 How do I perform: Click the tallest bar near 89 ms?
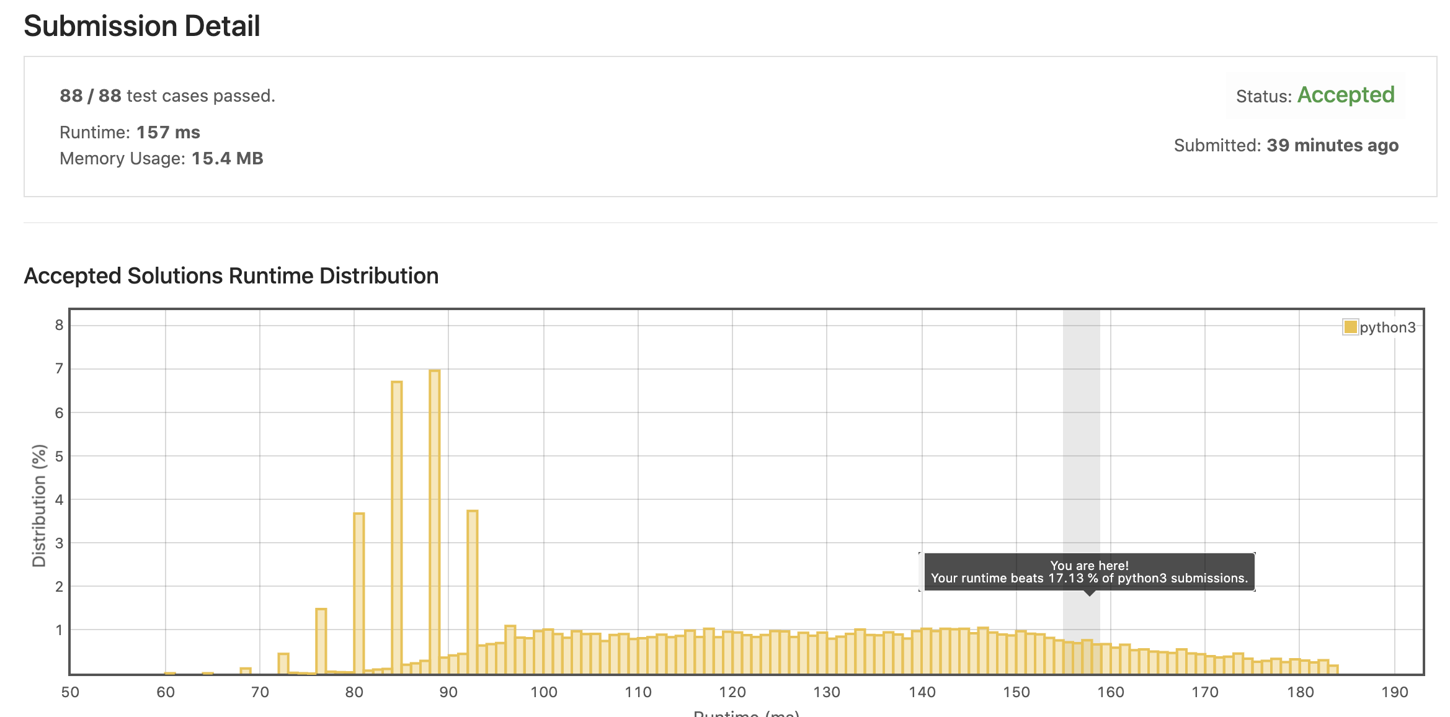(435, 521)
